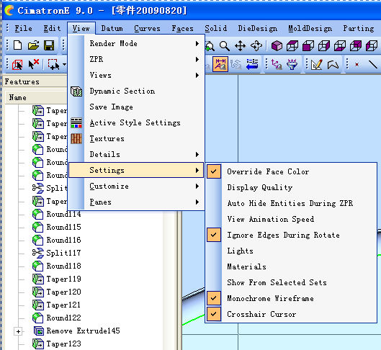The width and height of the screenshot is (381, 350).
Task: Expand Views submenu
Action: pyautogui.click(x=136, y=75)
